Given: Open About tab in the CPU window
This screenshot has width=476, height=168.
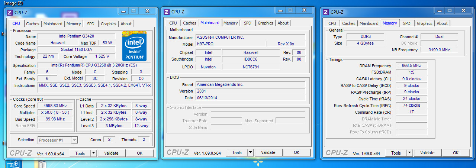Looking at the screenshot, I should coord(126,24).
